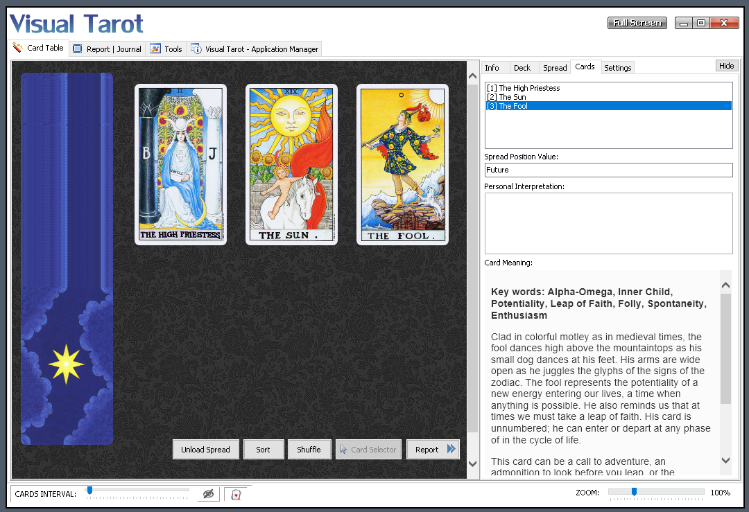
Task: Click the Card Meaning scrollbar thumb
Action: tap(725, 348)
